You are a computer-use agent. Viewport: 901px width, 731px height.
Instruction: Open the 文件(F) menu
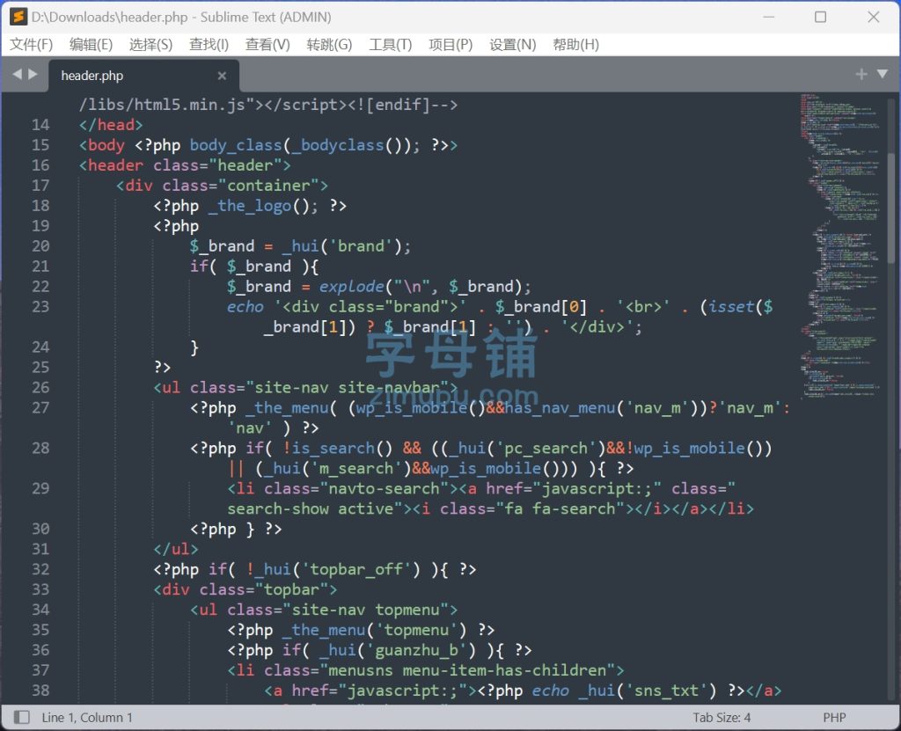[x=31, y=44]
